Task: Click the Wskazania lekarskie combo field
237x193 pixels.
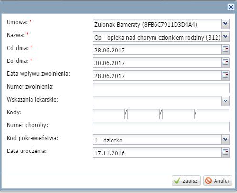Action: tap(157, 101)
